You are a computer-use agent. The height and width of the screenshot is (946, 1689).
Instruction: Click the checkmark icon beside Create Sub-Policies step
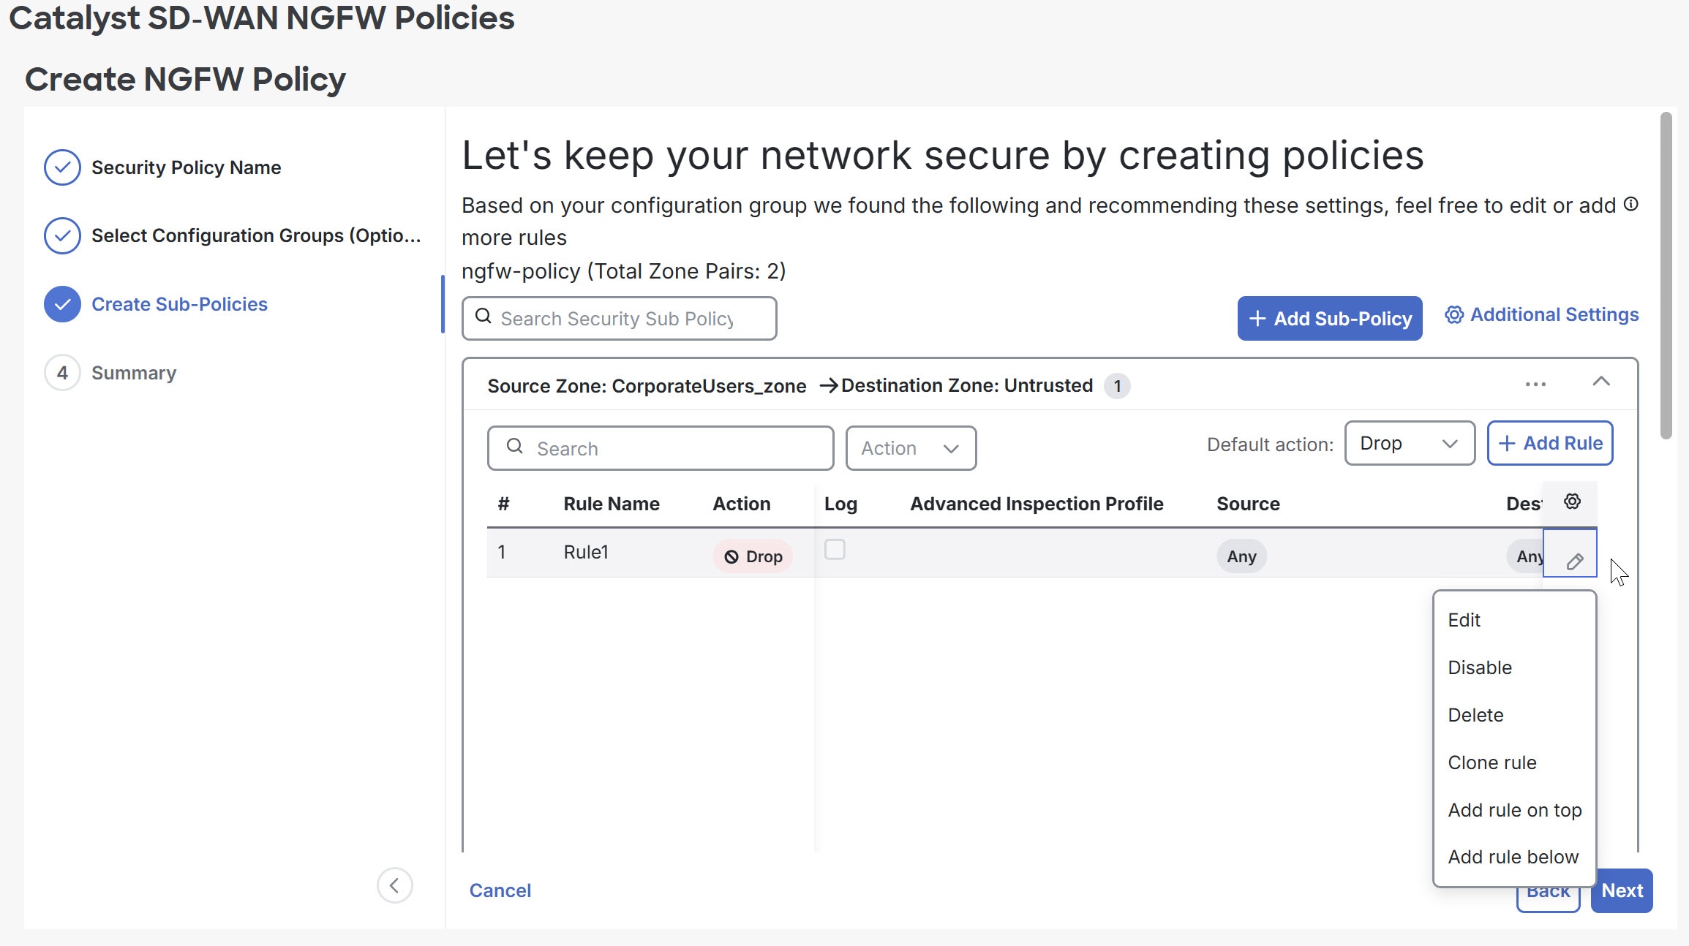point(62,304)
